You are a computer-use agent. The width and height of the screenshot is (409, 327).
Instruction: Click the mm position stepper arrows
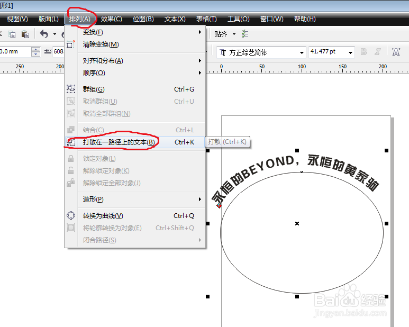tap(36, 52)
